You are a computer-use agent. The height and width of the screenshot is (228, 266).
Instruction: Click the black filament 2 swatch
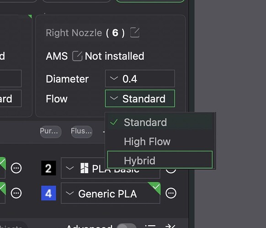[49, 168]
